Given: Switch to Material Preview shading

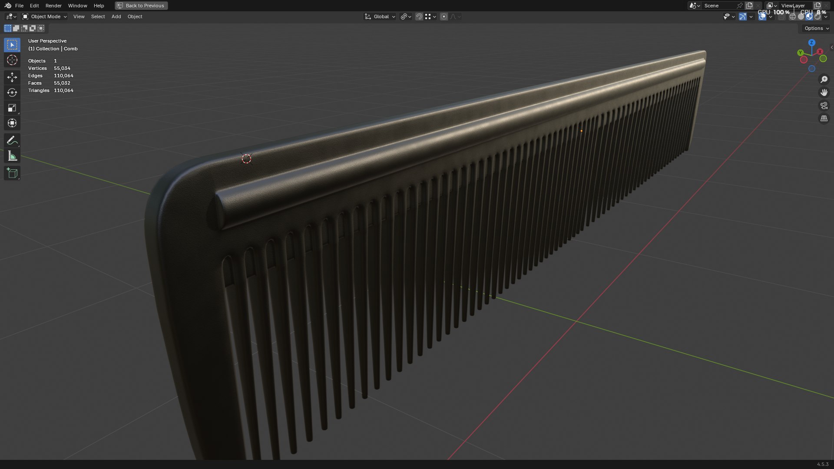Looking at the screenshot, I should coord(809,17).
